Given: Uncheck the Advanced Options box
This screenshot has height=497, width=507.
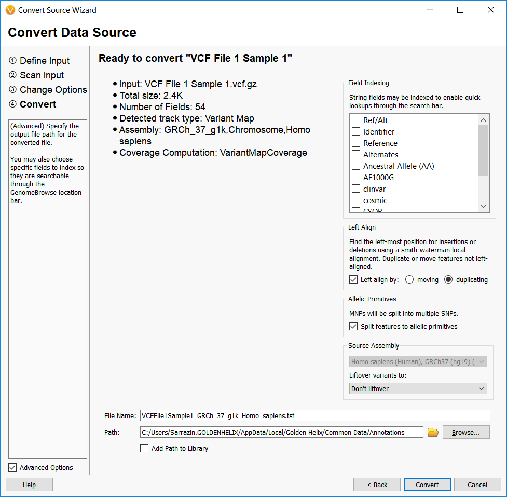Looking at the screenshot, I should [12, 467].
